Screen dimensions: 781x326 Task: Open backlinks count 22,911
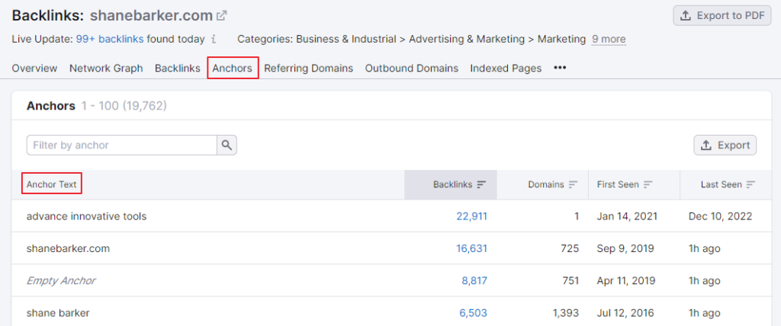point(471,216)
